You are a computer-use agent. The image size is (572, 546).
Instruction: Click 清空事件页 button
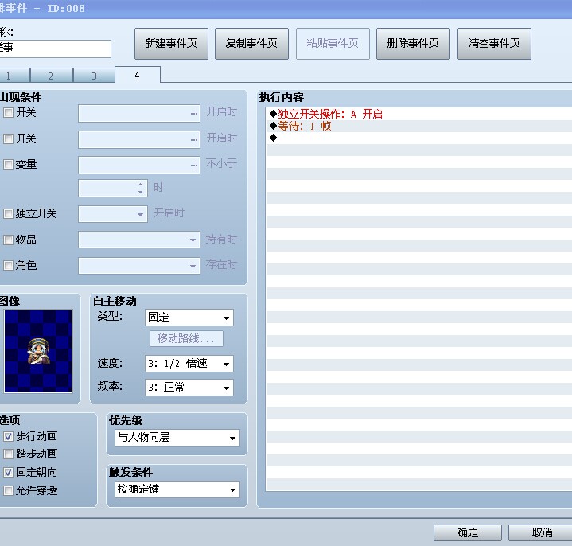click(x=494, y=44)
